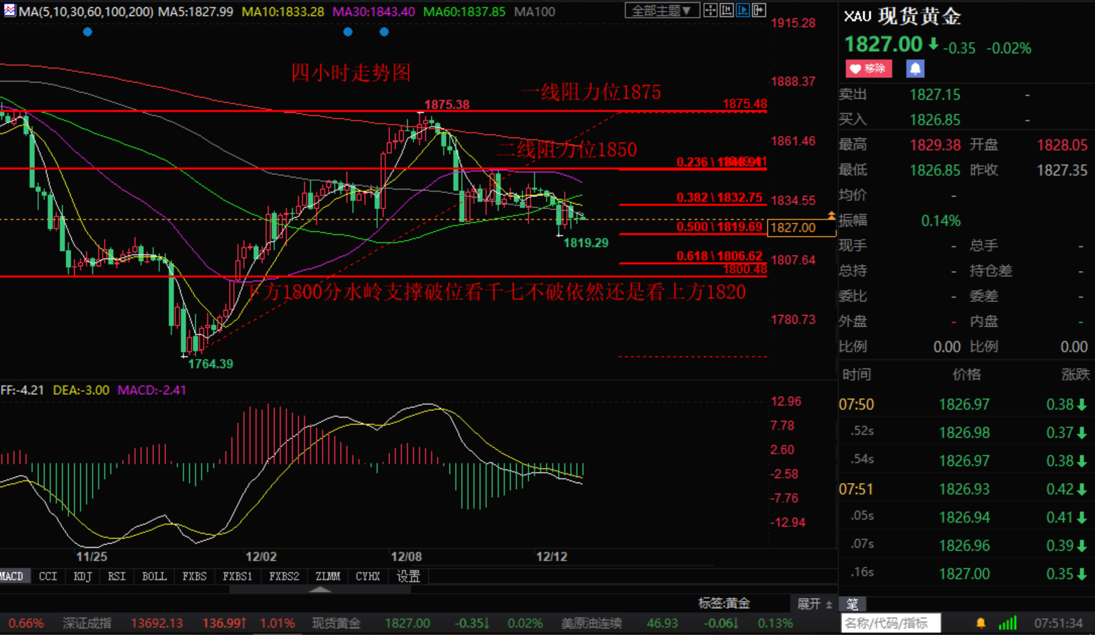Click the 07:51 tick row price 1826.93
Screen dimensions: 1095x635
coord(964,489)
